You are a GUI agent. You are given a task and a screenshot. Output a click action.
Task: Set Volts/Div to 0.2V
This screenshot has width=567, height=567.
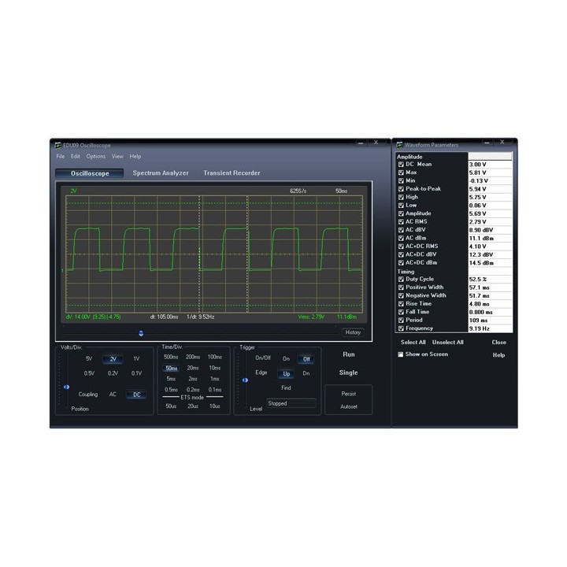(x=113, y=373)
